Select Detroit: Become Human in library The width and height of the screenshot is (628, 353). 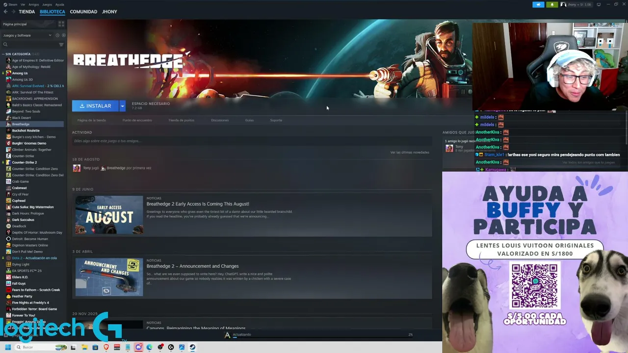click(30, 239)
